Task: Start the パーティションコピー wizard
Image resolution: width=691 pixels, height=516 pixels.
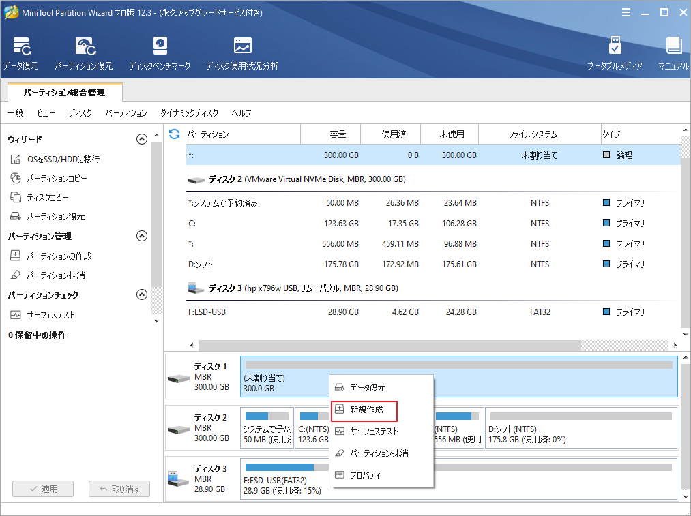Action: (48, 179)
